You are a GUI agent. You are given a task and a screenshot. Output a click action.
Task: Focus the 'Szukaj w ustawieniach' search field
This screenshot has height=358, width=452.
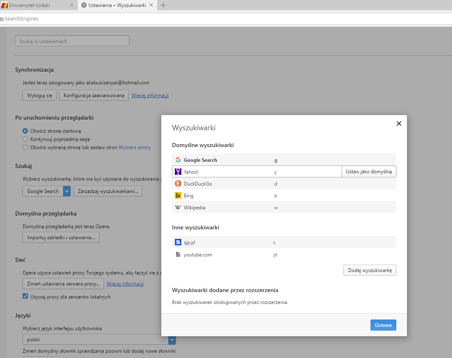click(x=72, y=41)
